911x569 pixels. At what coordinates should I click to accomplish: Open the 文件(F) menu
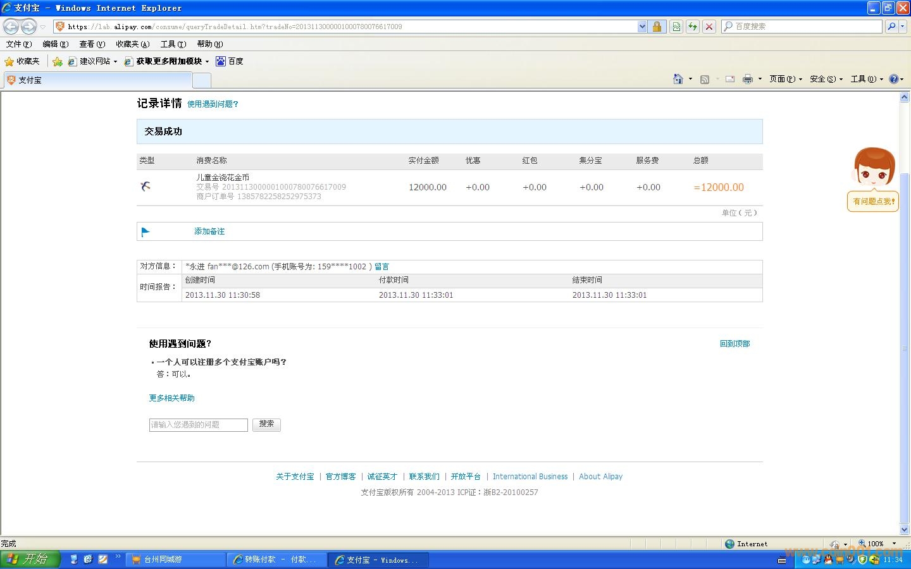(18, 44)
